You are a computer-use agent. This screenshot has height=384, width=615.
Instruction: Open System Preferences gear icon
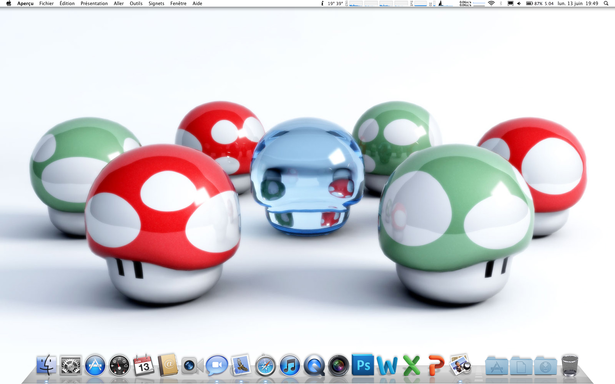(x=71, y=365)
